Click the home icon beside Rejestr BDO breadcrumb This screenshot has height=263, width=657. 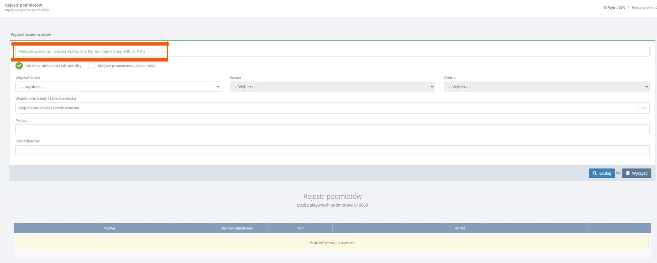click(x=605, y=7)
